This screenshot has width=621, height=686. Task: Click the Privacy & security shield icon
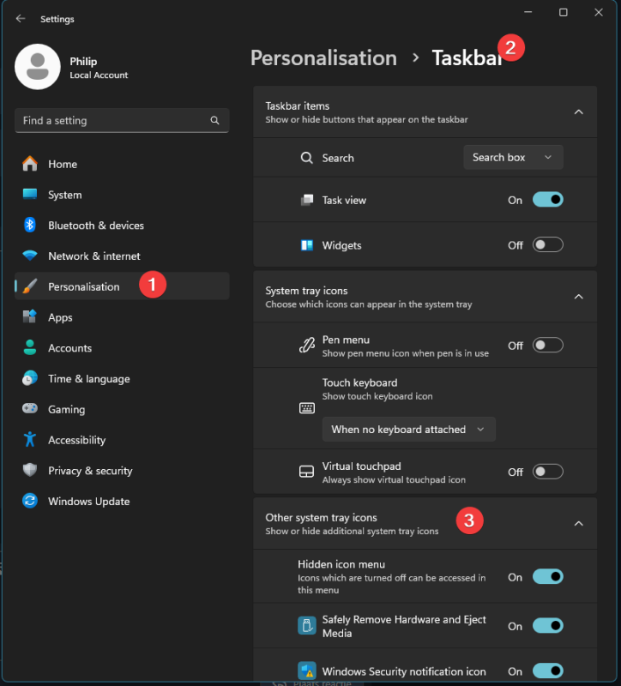tap(30, 471)
